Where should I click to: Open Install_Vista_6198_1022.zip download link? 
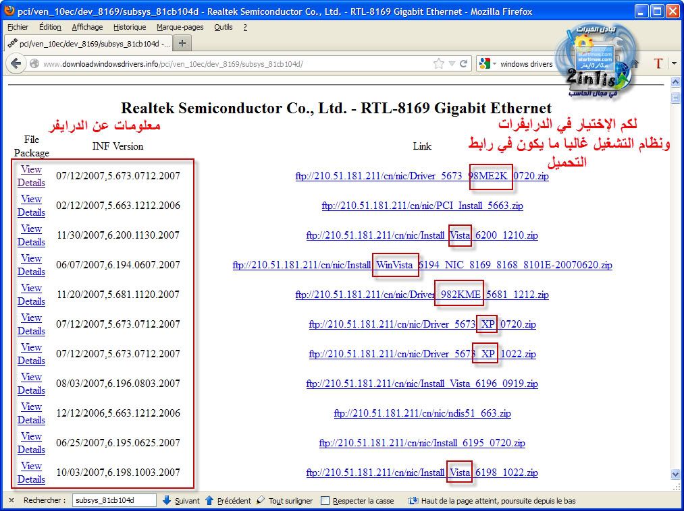click(422, 472)
